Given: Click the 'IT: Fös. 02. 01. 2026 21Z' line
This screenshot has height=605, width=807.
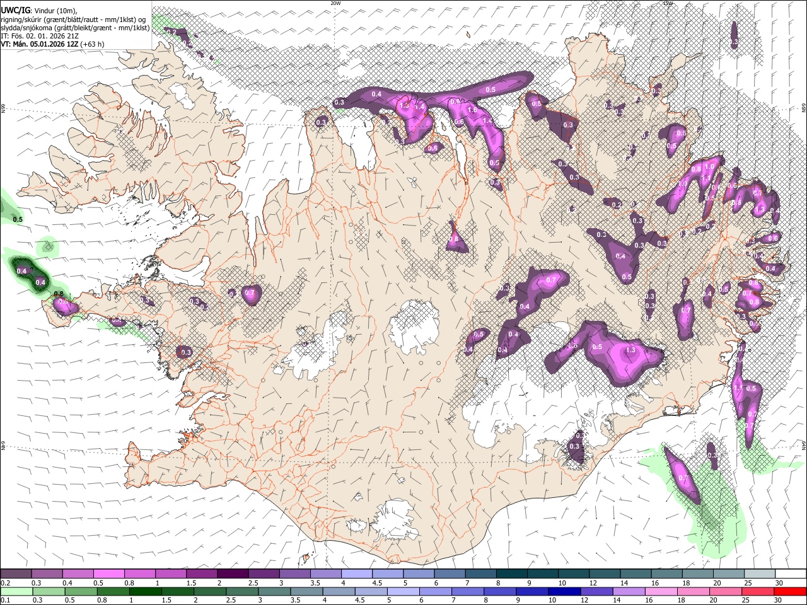Looking at the screenshot, I should click(x=41, y=36).
